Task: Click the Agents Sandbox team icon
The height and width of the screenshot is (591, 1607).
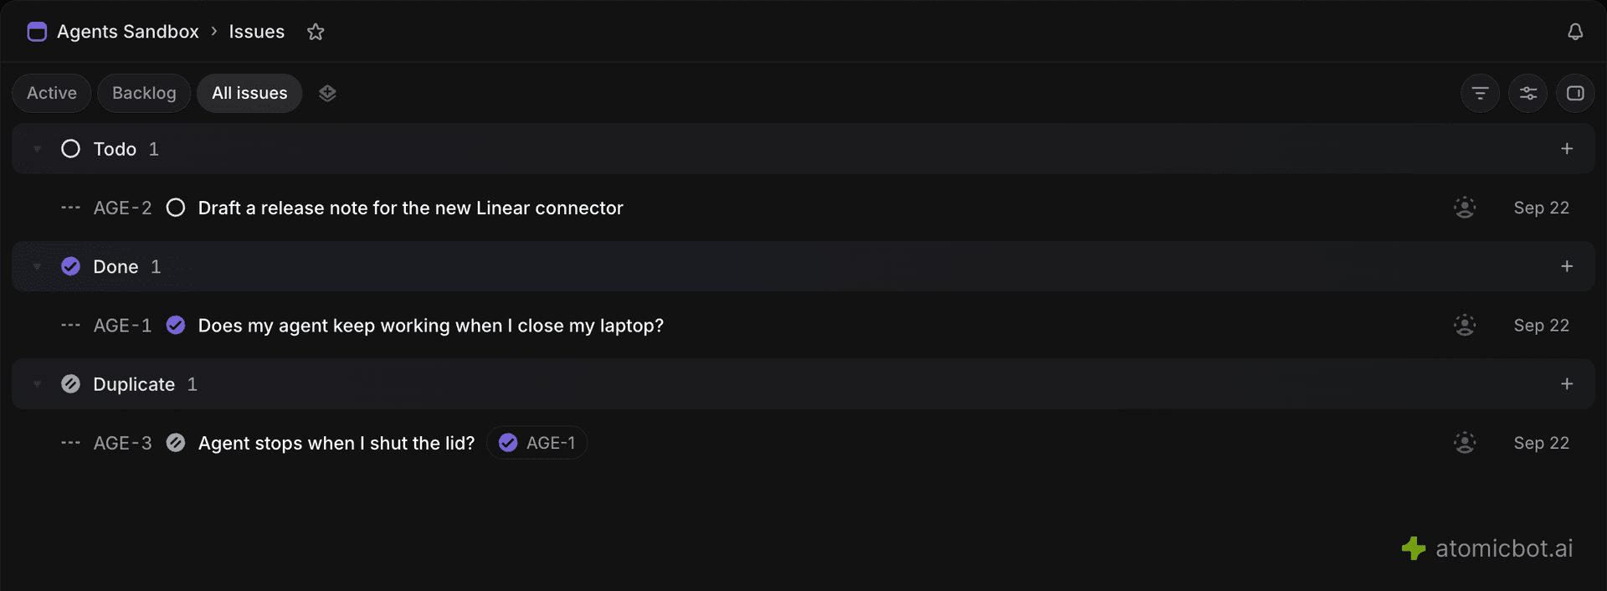Action: [37, 32]
